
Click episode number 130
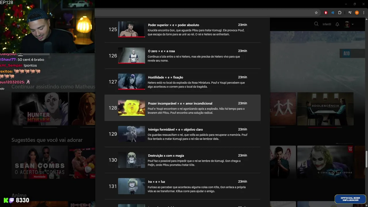[x=113, y=160]
